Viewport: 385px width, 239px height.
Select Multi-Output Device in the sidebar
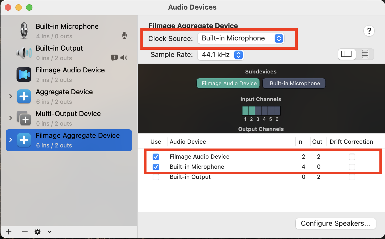click(x=69, y=118)
